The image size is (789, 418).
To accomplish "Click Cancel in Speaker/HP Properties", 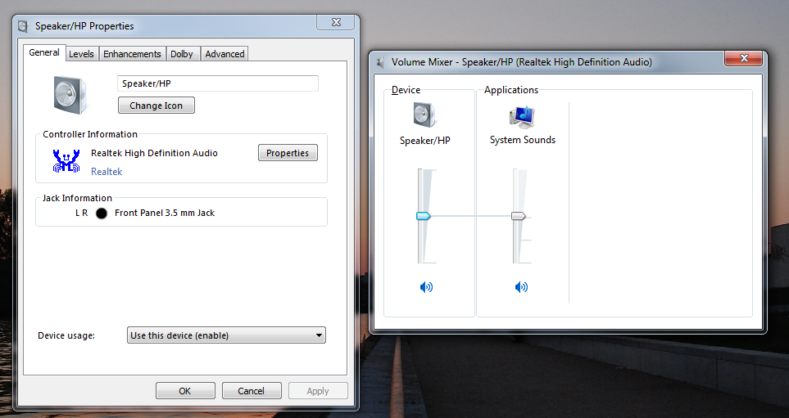I will click(251, 391).
